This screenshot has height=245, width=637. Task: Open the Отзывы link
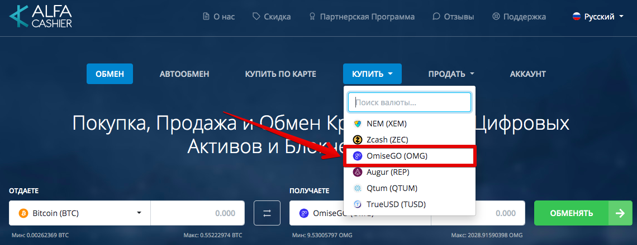pyautogui.click(x=453, y=17)
